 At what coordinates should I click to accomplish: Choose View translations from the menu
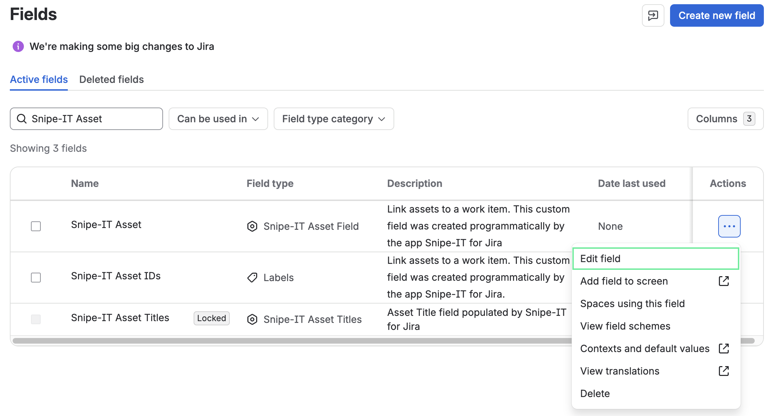[656, 371]
